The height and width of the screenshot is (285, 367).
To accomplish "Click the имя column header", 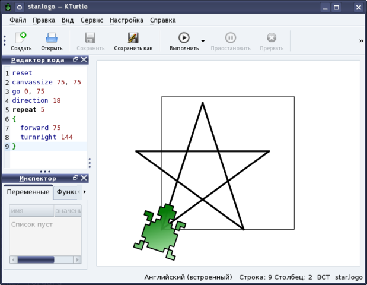I will coord(31,210).
